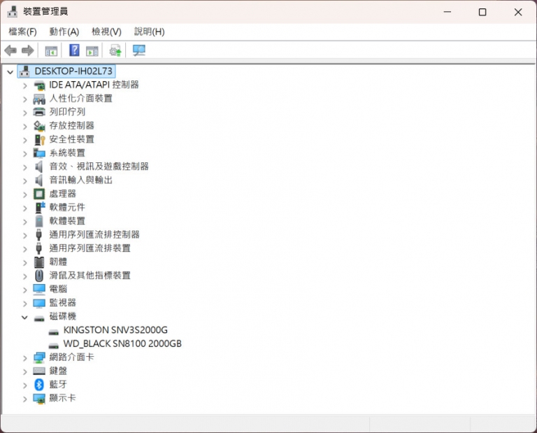Collapse the DESKTOP-IH02L73 root node
537x433 pixels.
point(10,72)
